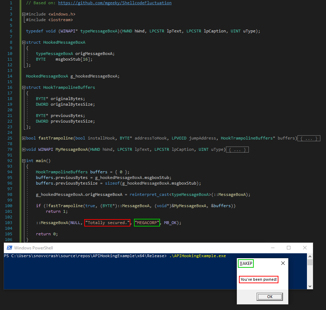Click the Windows PowerShell title bar text
Viewport: 326px width, 310px height.
coord(33,248)
